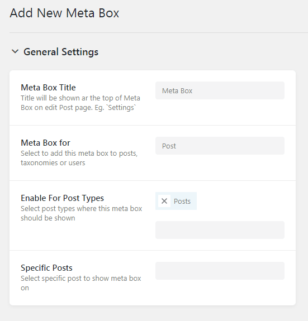Remove the Posts tag with X icon
The height and width of the screenshot is (321, 308).
coord(164,201)
